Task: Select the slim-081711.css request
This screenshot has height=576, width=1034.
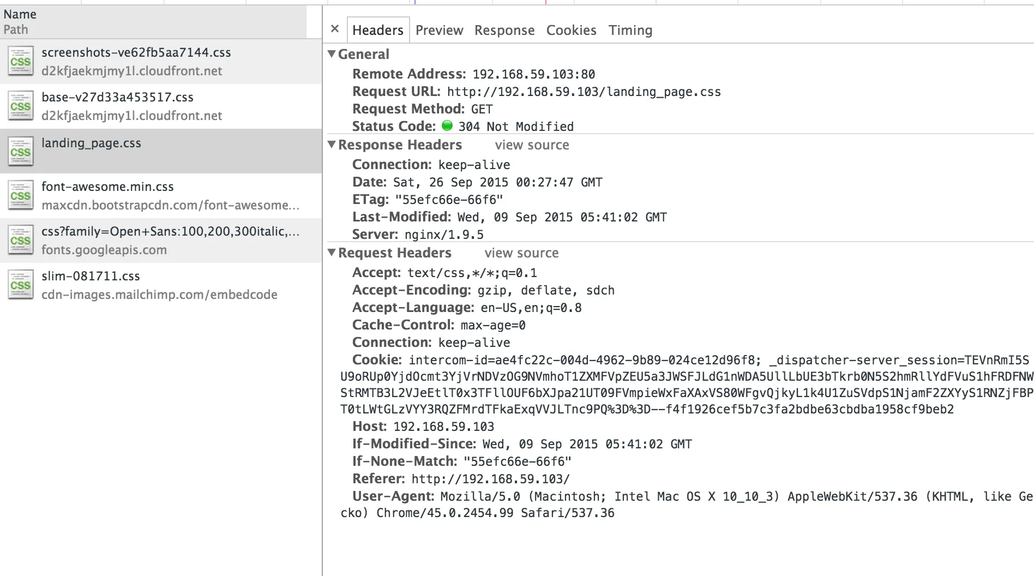Action: [91, 277]
